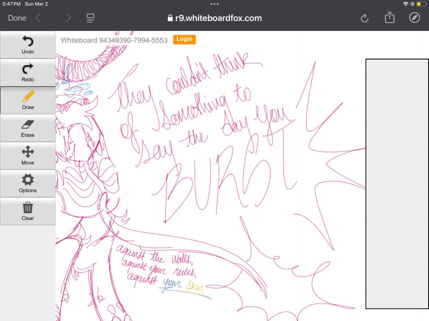
Task: Tap the three-dot multitasking menu
Action: click(x=214, y=4)
